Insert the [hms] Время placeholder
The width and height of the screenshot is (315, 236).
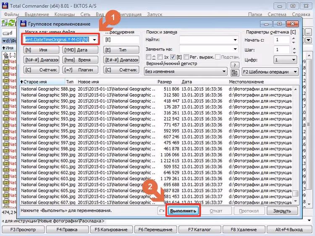pos(80,60)
